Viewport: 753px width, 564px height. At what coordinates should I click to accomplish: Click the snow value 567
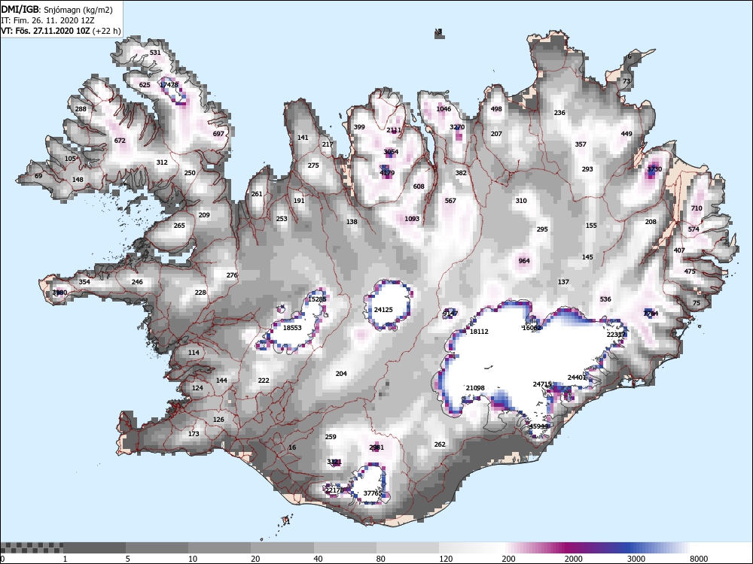450,201
